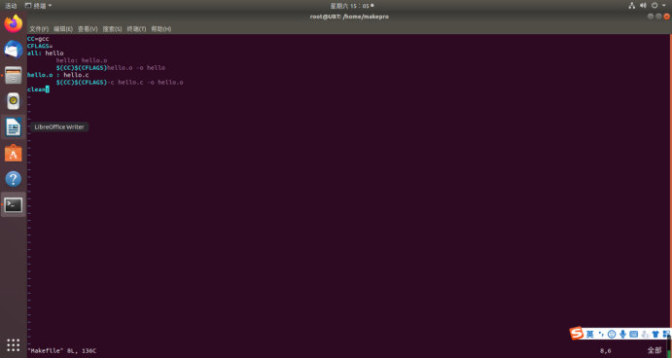Click the "Makefile" 8L, 136C status text
The width and height of the screenshot is (672, 358).
(61, 351)
